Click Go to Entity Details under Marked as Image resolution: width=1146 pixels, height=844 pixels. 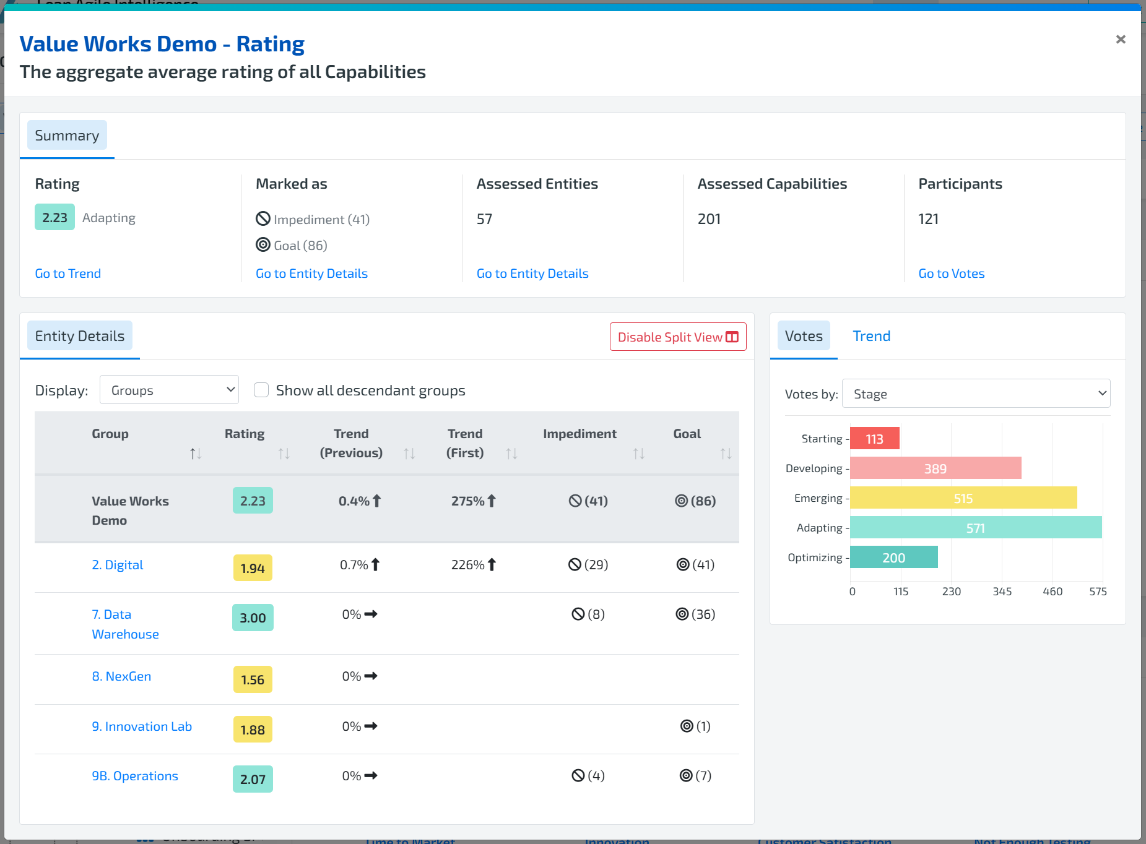click(311, 273)
